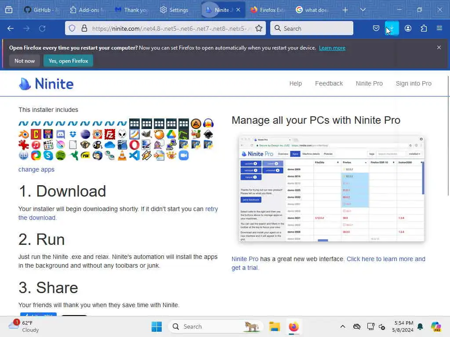The height and width of the screenshot is (337, 450).
Task: Open the Firefox downloads panel
Action: [x=392, y=28]
